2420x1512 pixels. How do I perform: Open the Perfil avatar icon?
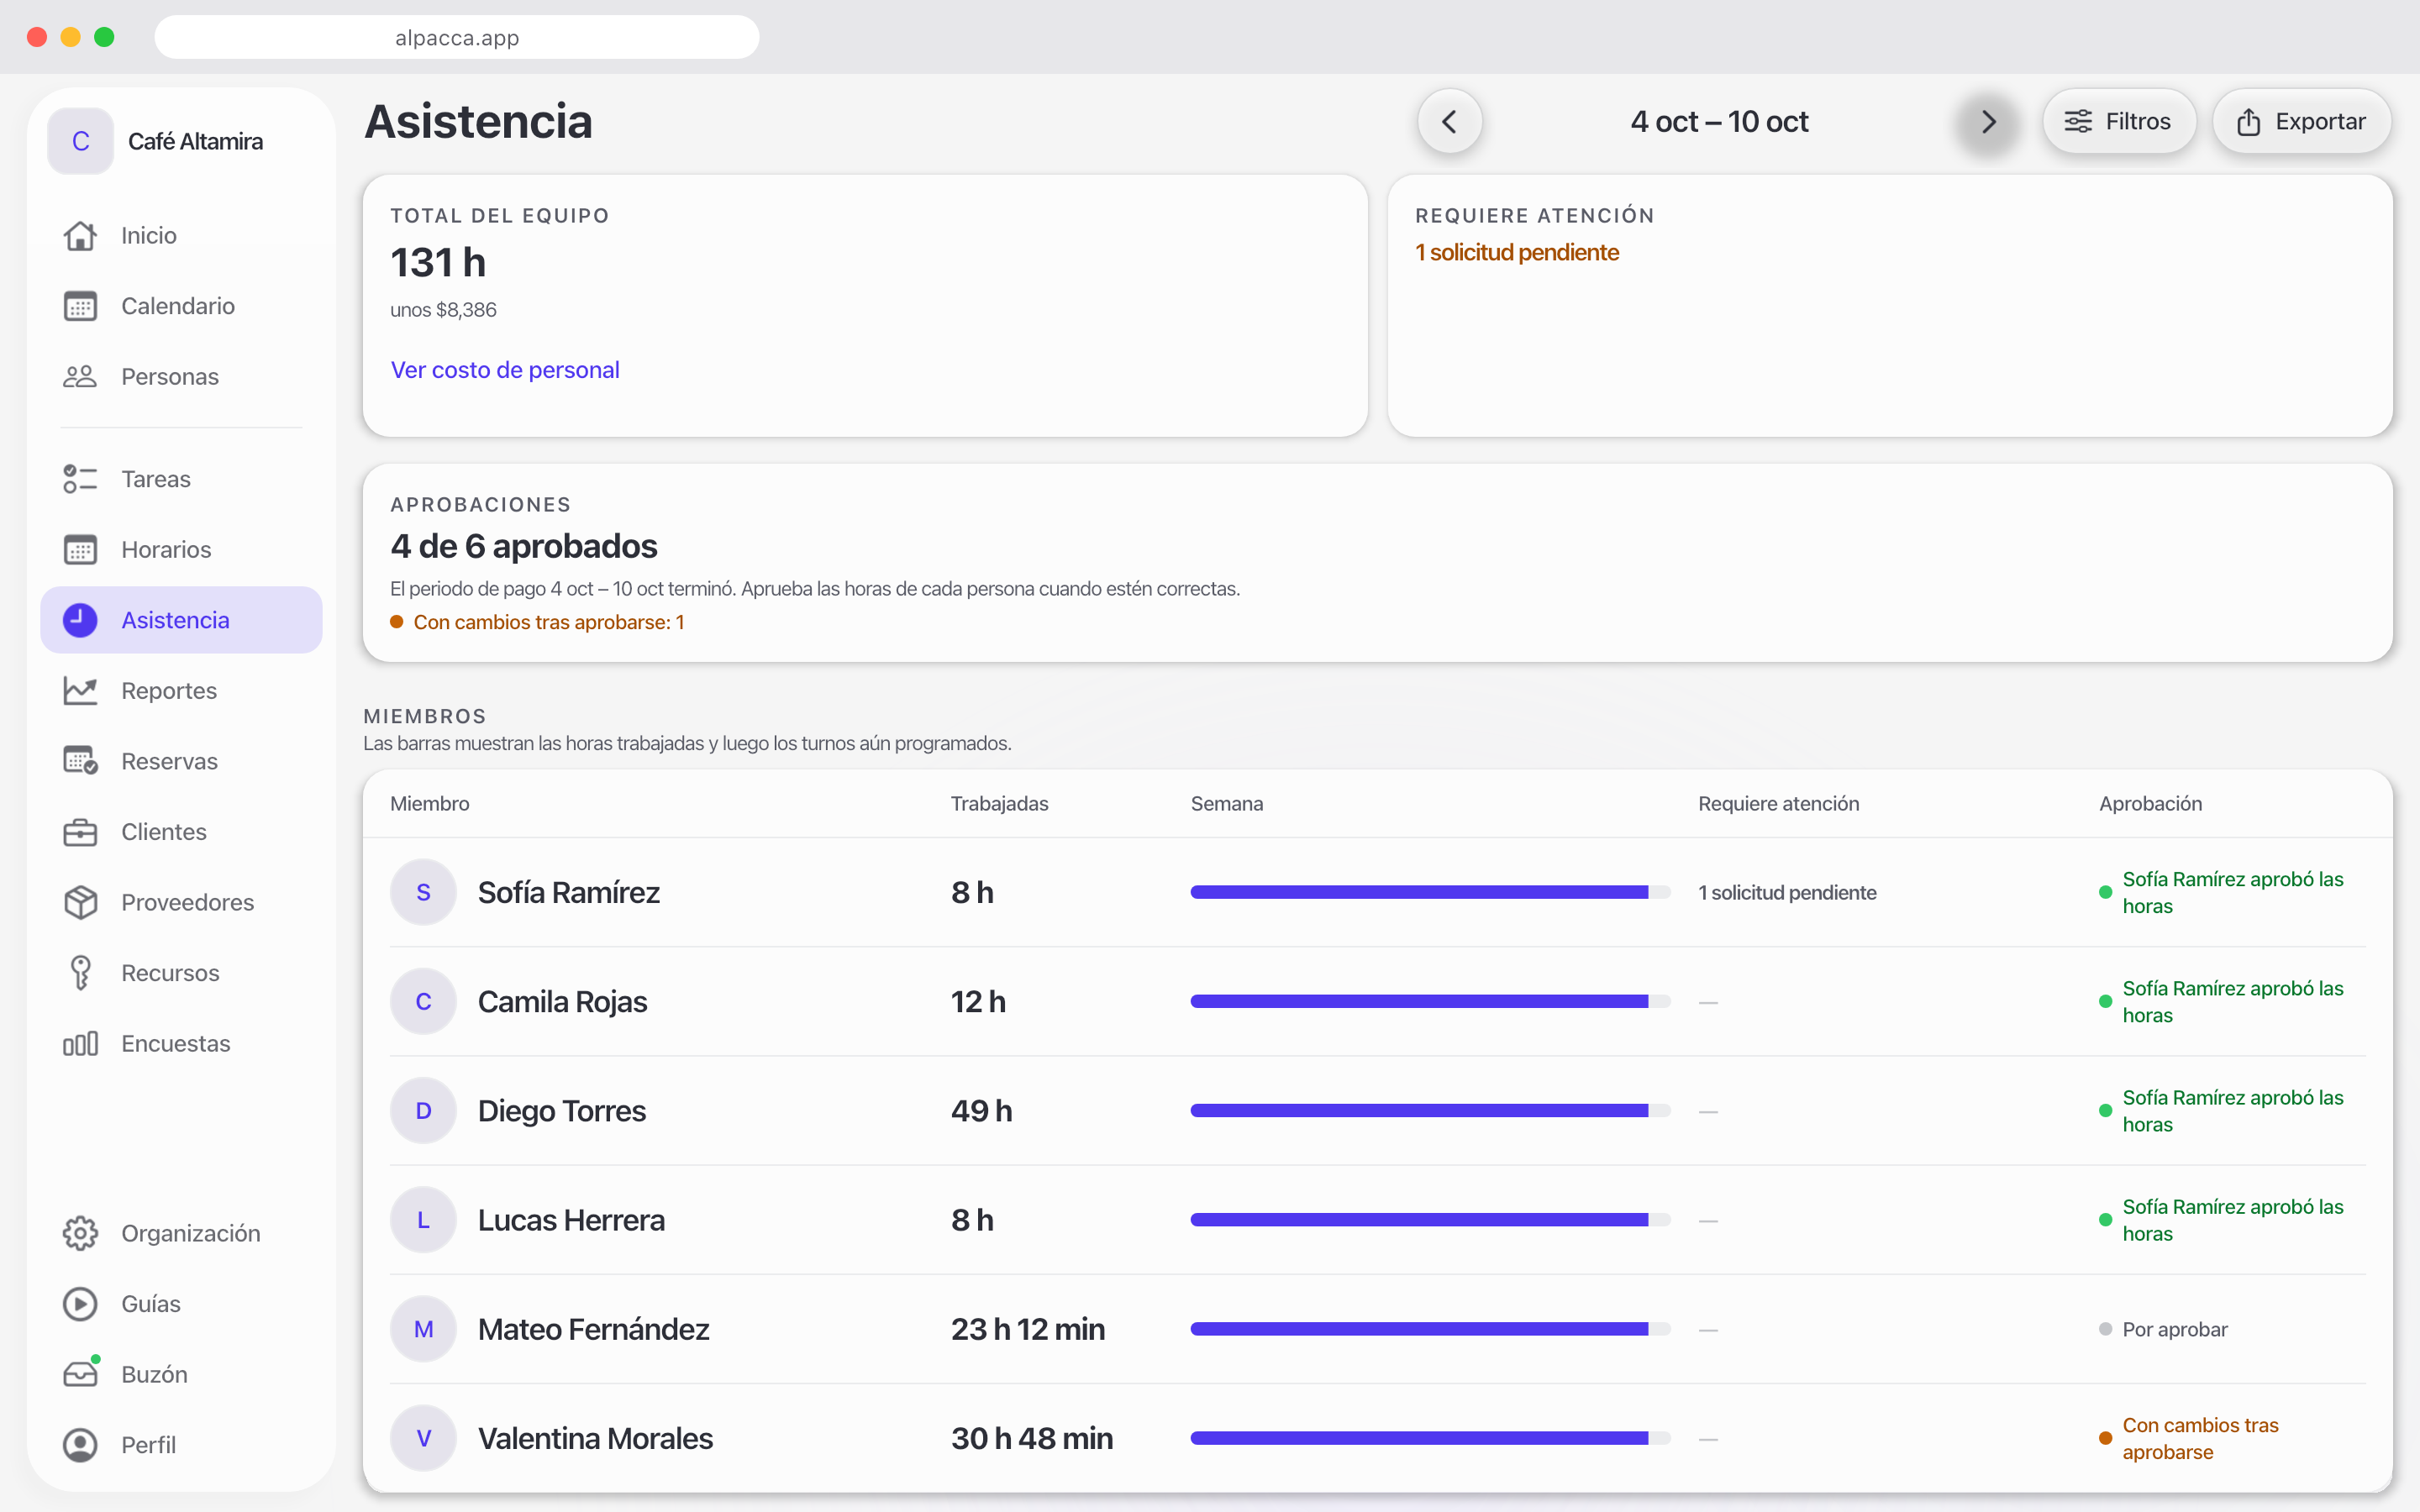pyautogui.click(x=80, y=1445)
